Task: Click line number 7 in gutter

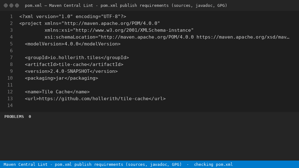Action: pyautogui.click(x=11, y=58)
